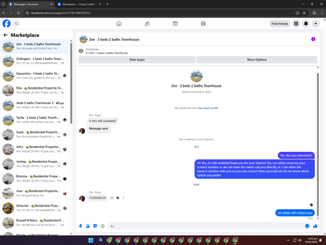Open more options for the 7329566539 message

click(x=123, y=198)
